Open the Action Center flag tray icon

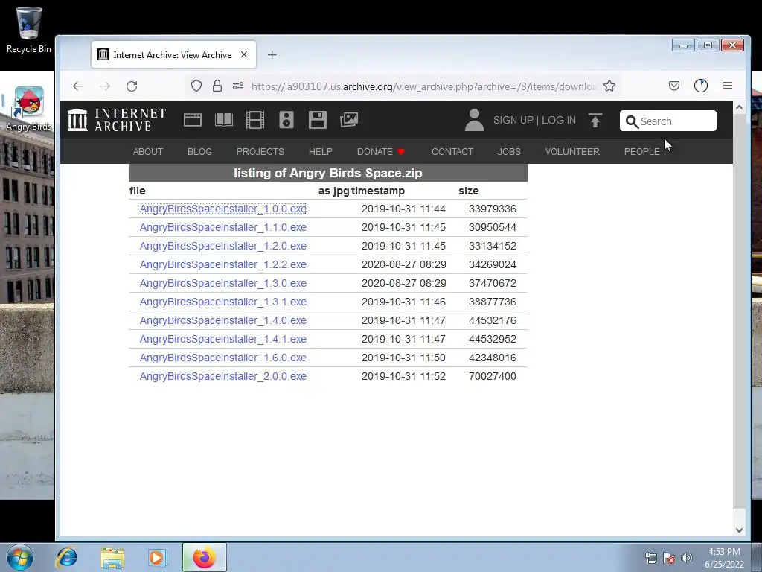669,558
